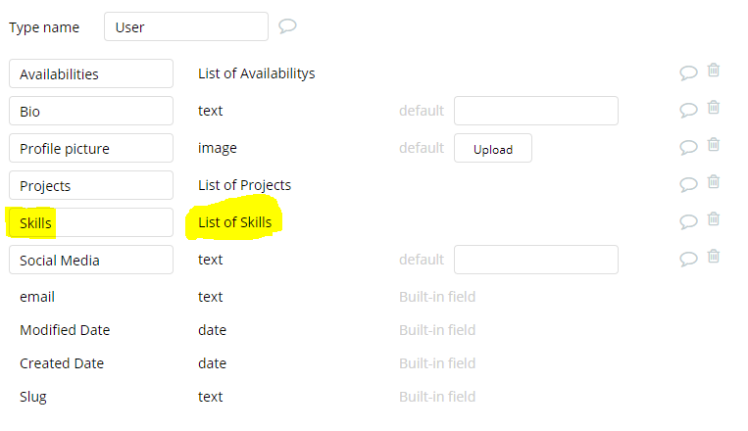Delete the Projects field
The image size is (748, 431).
pyautogui.click(x=714, y=182)
